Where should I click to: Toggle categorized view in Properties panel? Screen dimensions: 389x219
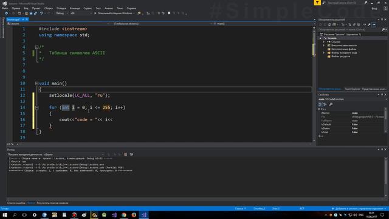coord(320,104)
